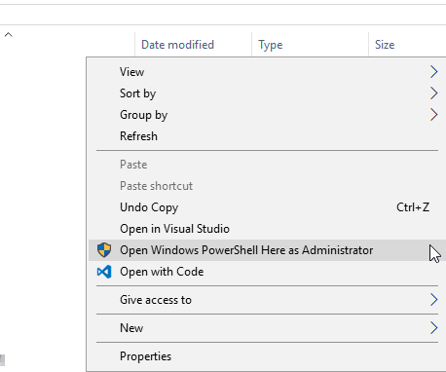Expand the Group by submenu arrow
Screen dimensions: 446x372
coord(433,115)
